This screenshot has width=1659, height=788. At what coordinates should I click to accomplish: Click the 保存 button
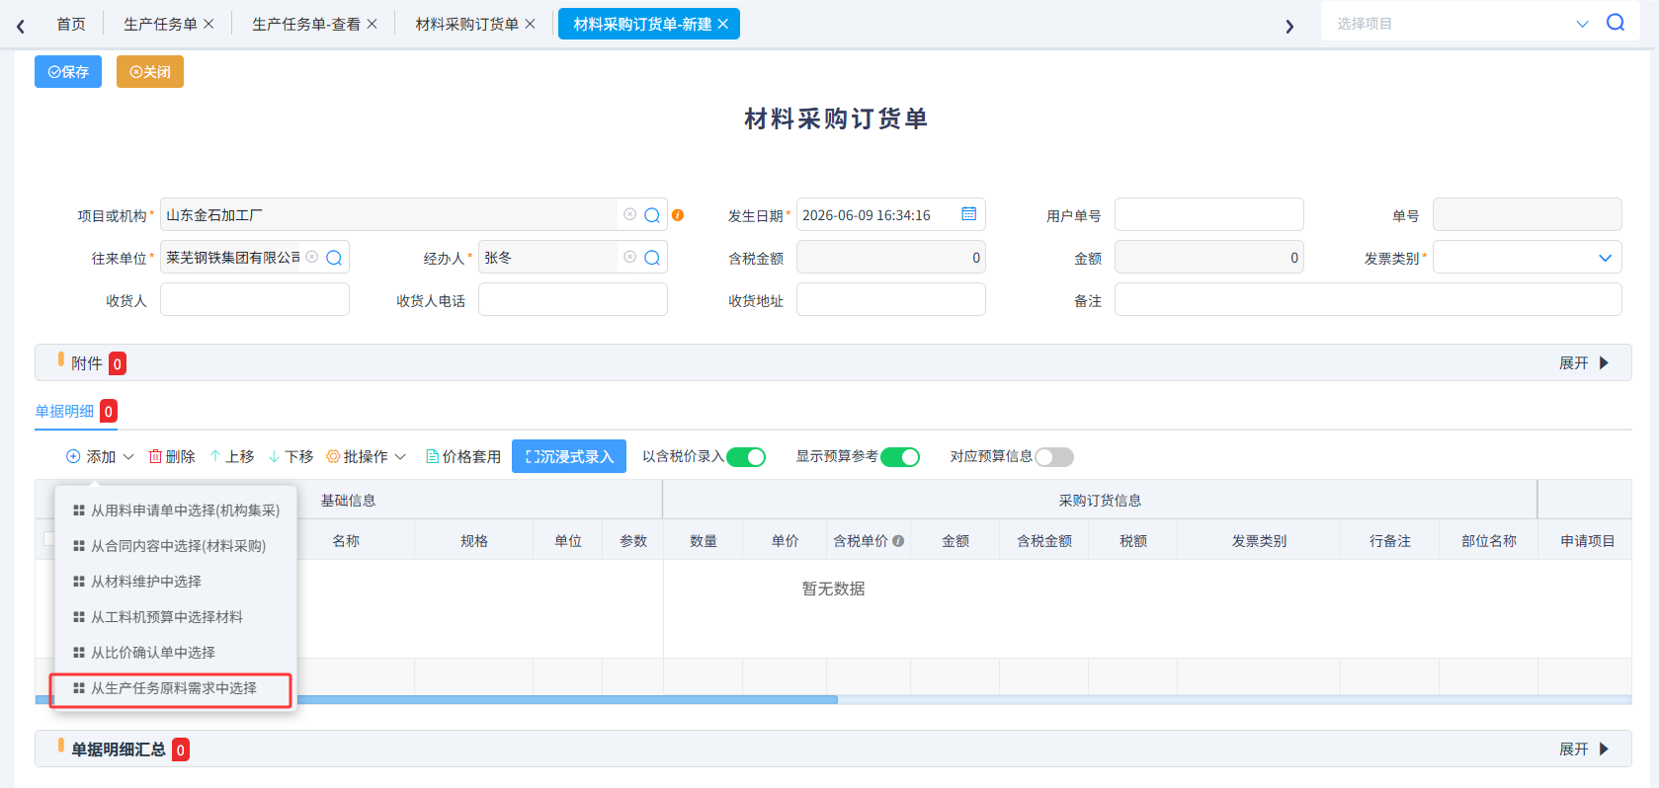coord(68,72)
